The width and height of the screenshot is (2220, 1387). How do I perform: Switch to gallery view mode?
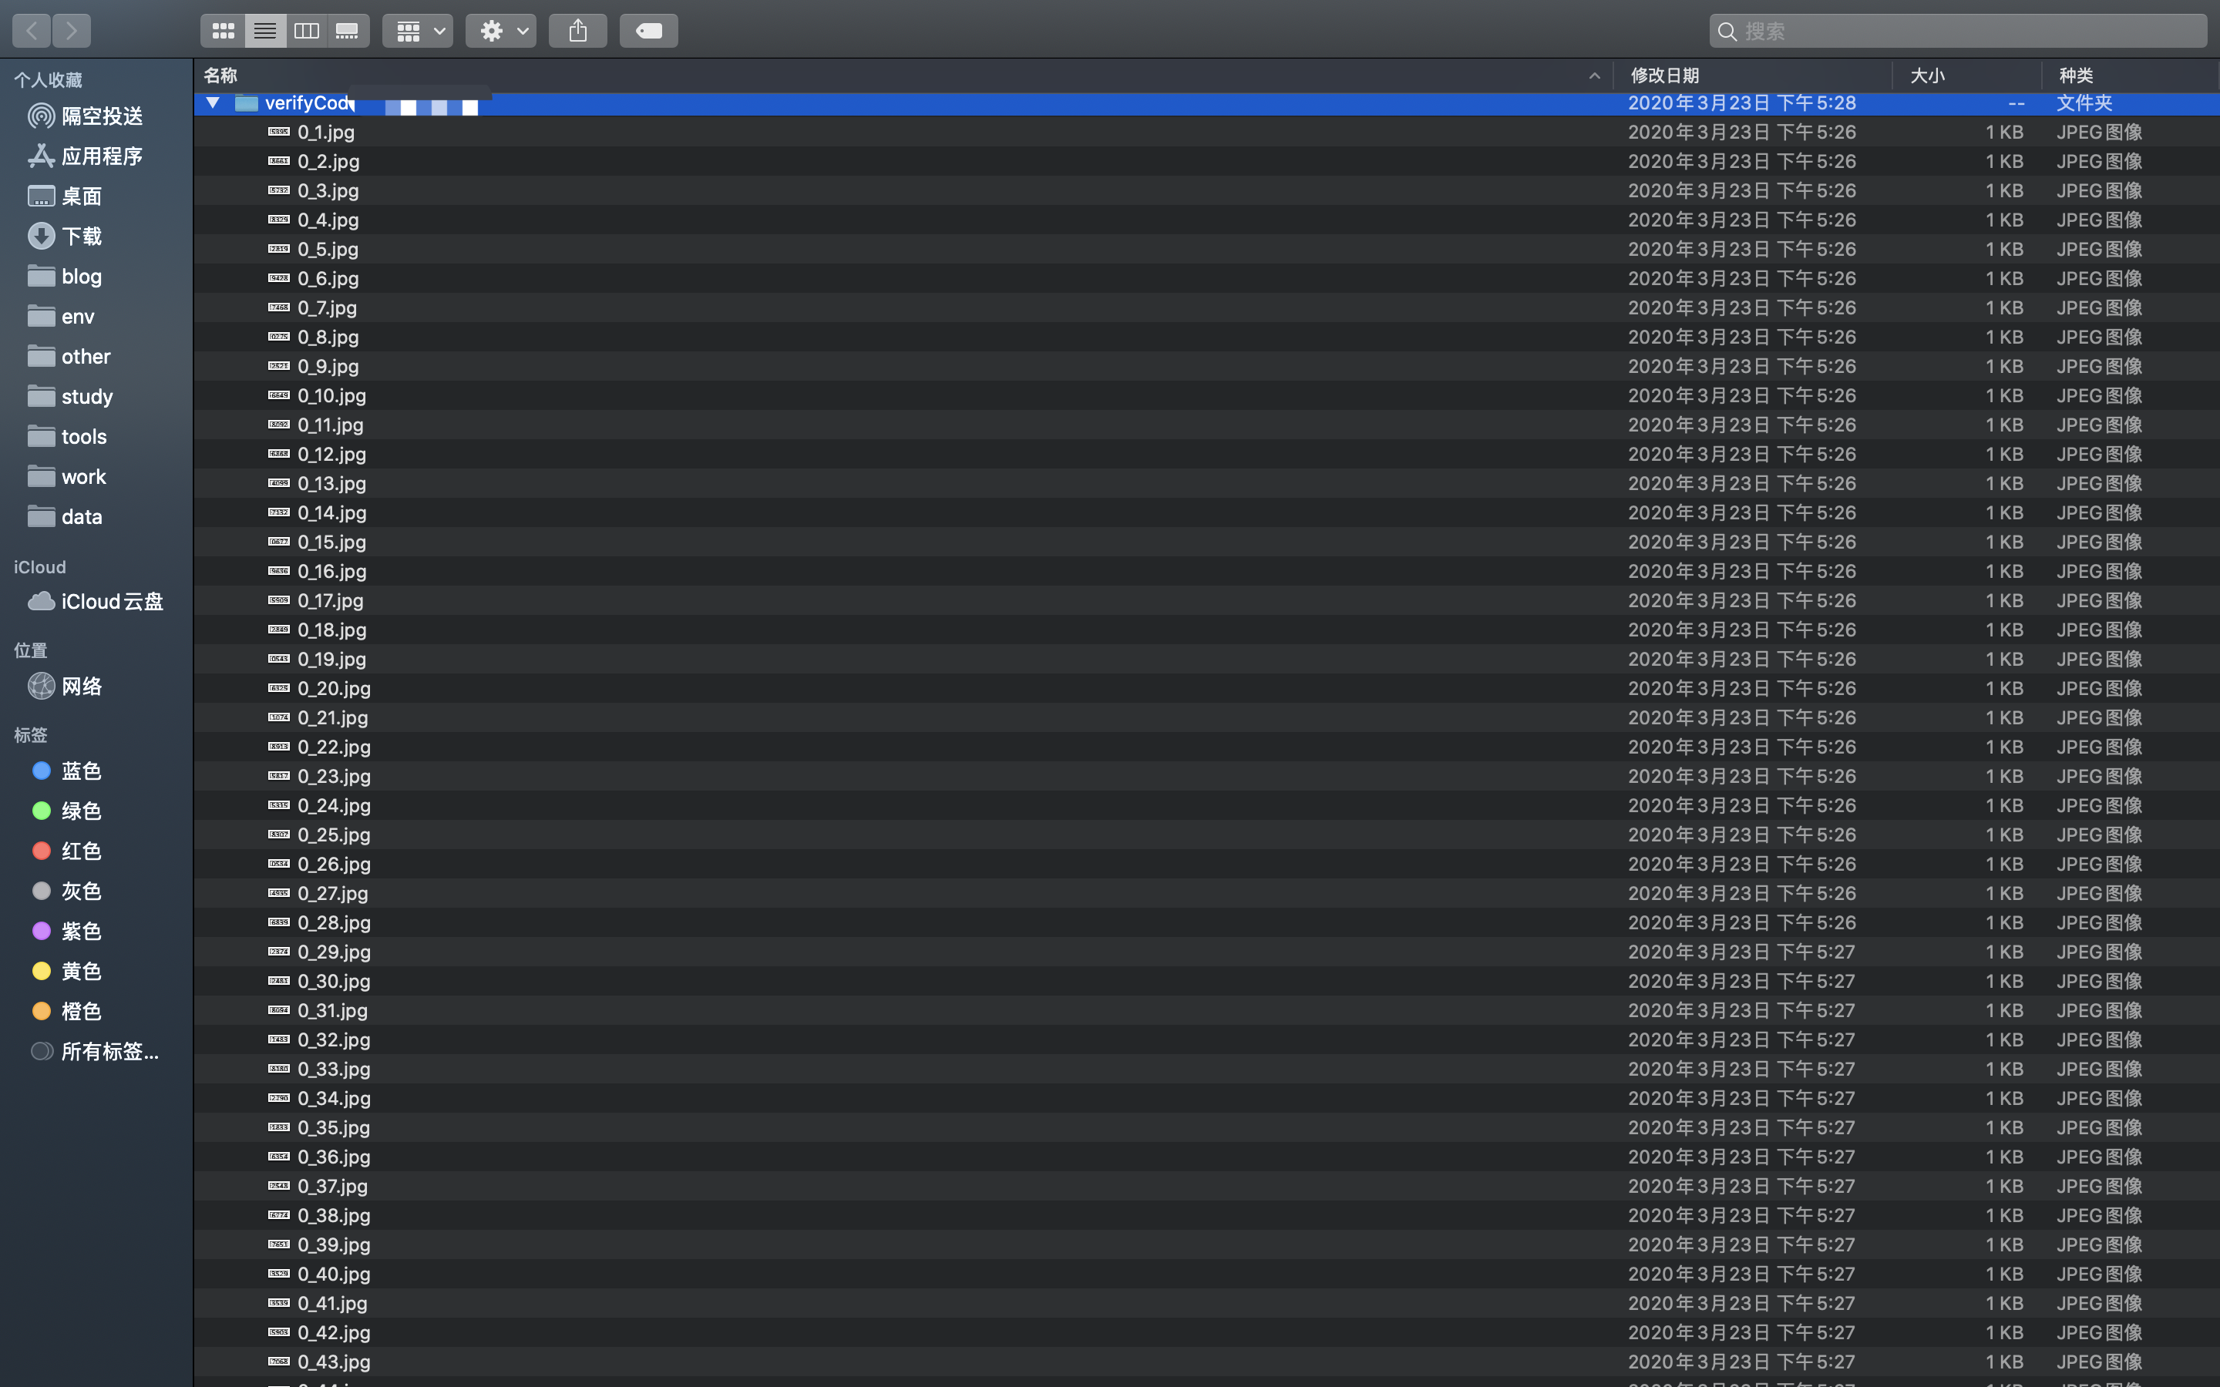348,31
